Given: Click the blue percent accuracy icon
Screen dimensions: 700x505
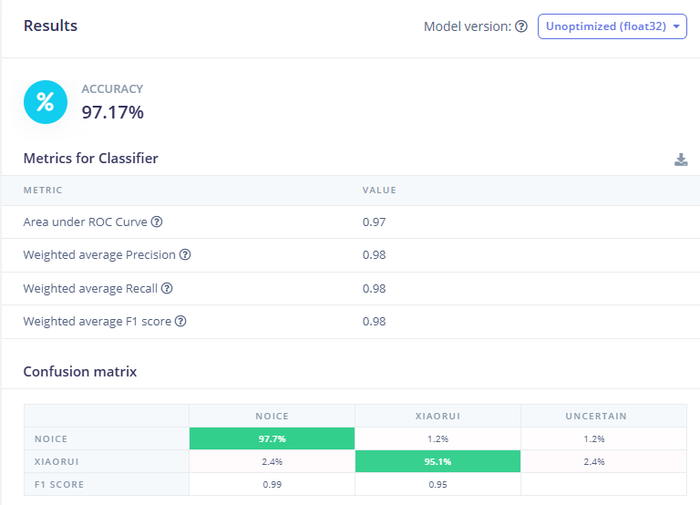Looking at the screenshot, I should tap(45, 101).
